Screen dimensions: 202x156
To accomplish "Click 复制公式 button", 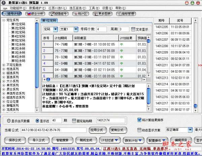I will [118, 130].
